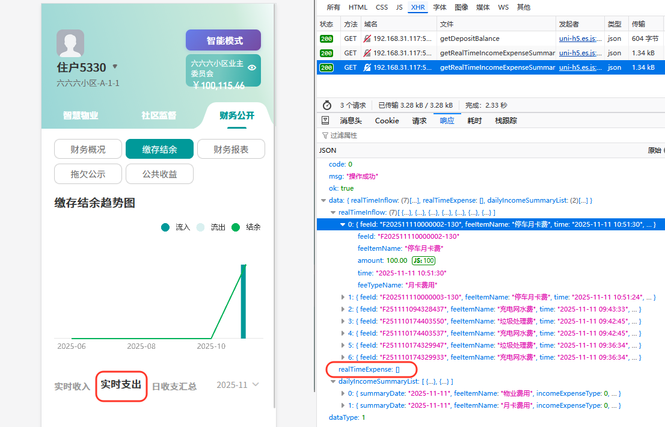Toggle balance visibility eye icon
The image size is (665, 427).
(252, 67)
